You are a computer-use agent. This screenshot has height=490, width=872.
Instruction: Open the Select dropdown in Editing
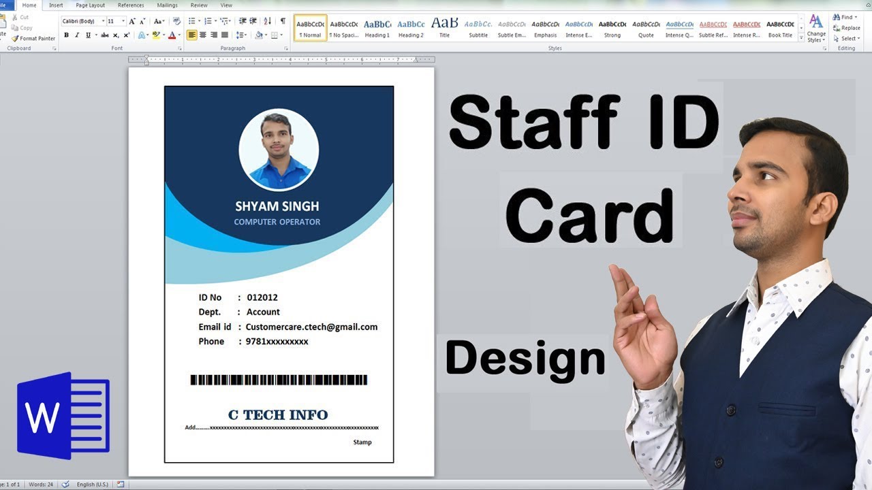click(847, 39)
